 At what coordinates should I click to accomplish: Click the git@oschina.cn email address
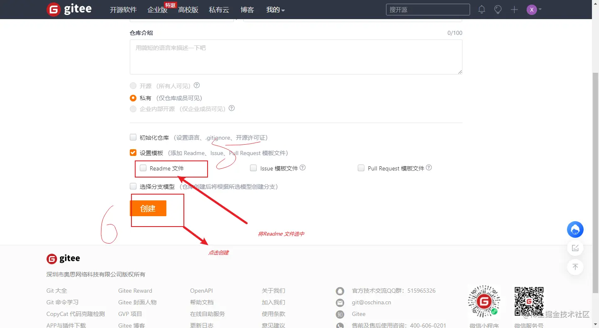click(x=371, y=302)
